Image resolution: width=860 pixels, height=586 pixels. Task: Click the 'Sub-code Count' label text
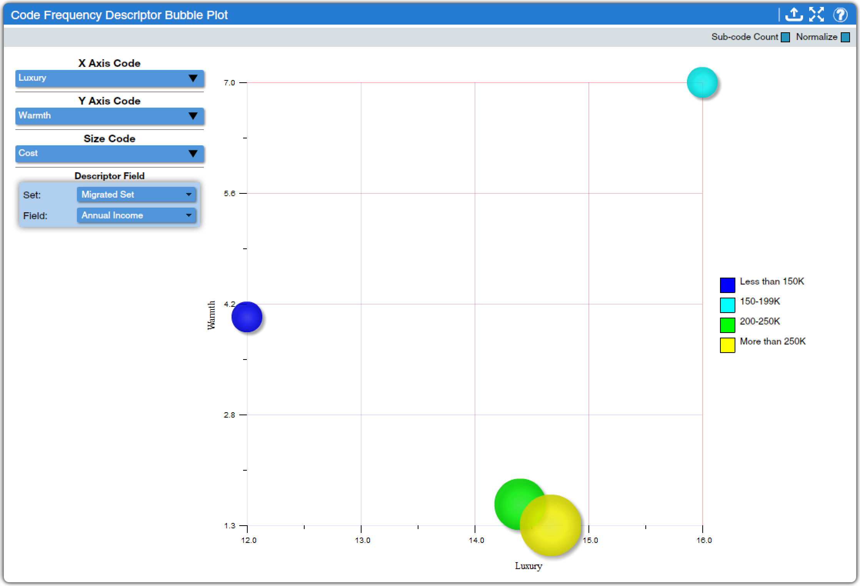745,37
